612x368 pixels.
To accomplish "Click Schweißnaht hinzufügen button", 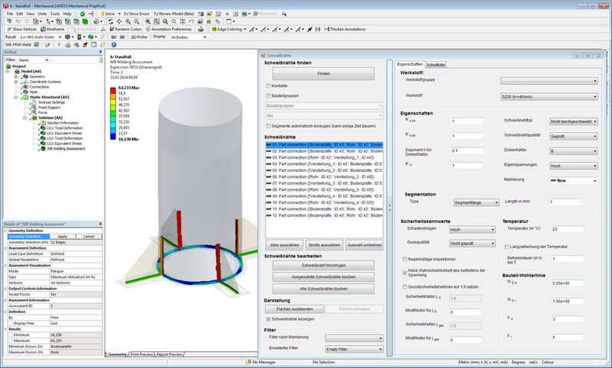I will coord(324,265).
